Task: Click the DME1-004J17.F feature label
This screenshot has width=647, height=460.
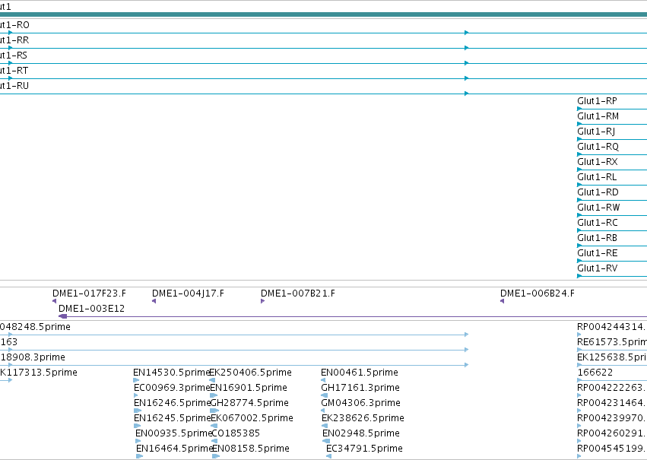Action: (188, 293)
